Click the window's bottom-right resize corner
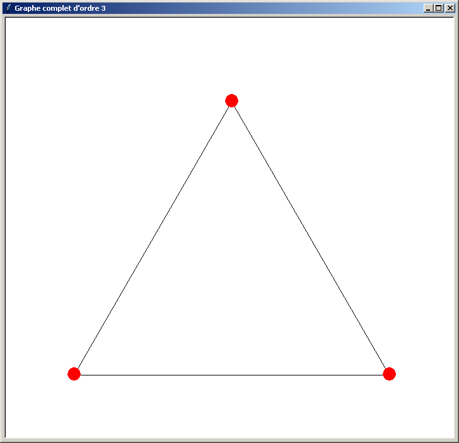This screenshot has height=443, width=459. click(456, 440)
